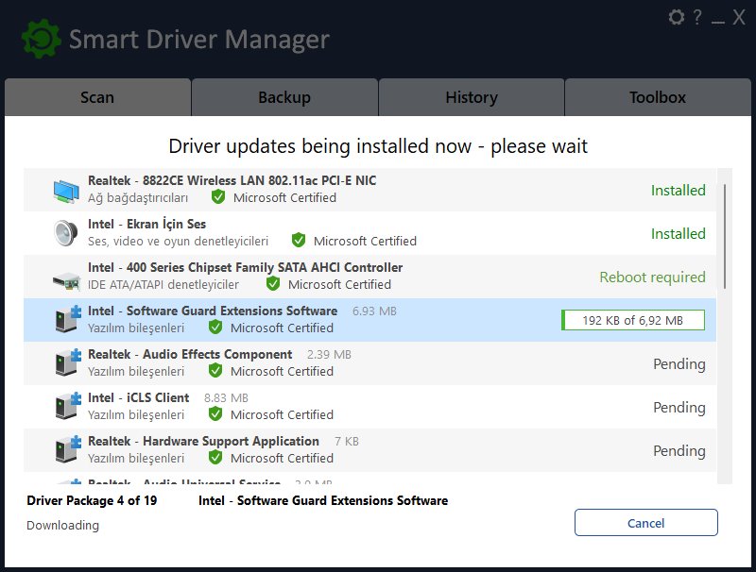Click the certified shield on Audio Effects Component row
Viewport: 756px width, 572px height.
tap(215, 371)
